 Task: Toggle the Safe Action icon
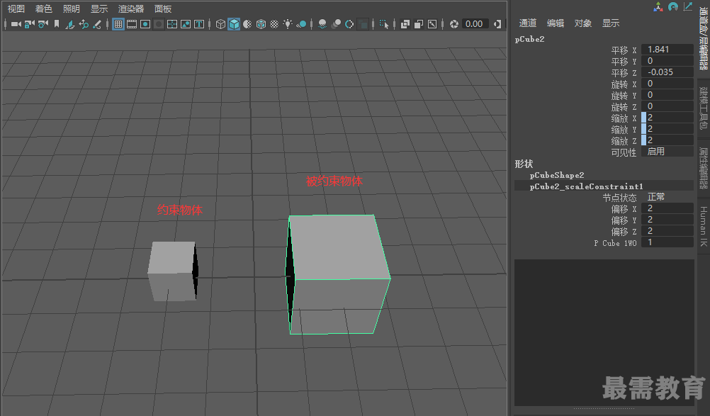coord(186,24)
